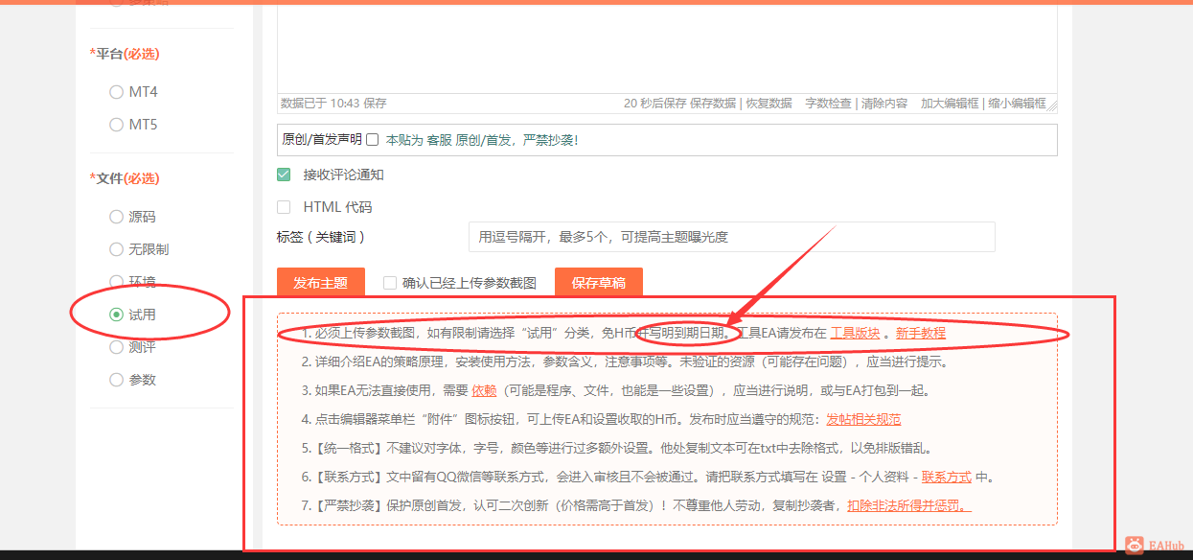Select the MT4 platform option

pos(116,91)
